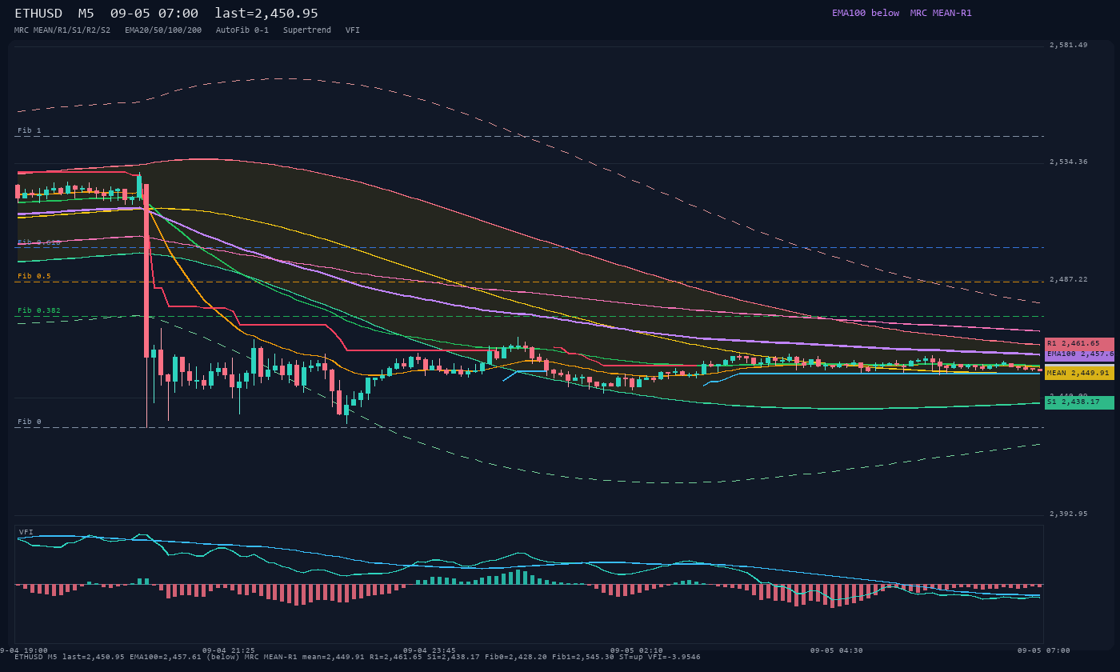
Task: Click the red "R1 2,461.65" price tag
Action: [x=1079, y=344]
